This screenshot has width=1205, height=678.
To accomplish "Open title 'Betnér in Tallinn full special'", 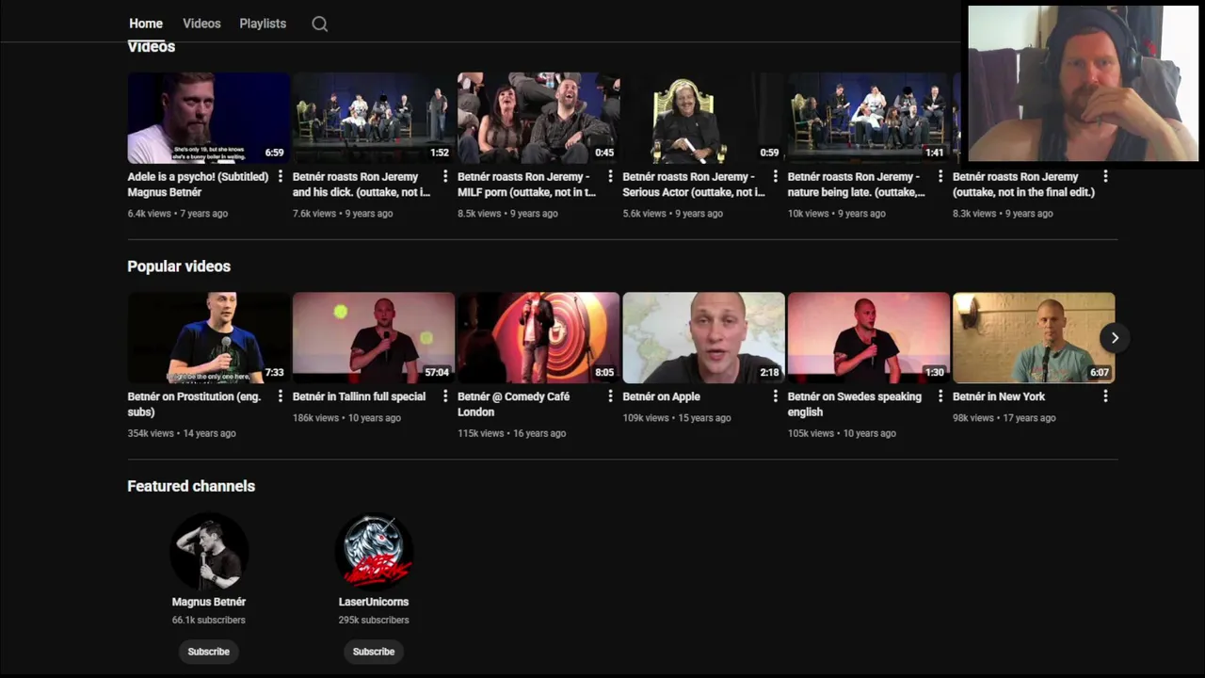I will tap(359, 396).
